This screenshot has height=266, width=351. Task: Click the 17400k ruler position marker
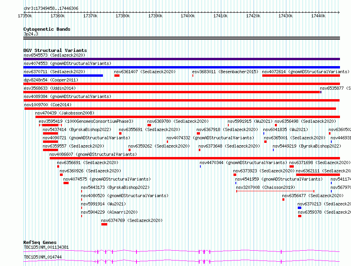pos(188,16)
